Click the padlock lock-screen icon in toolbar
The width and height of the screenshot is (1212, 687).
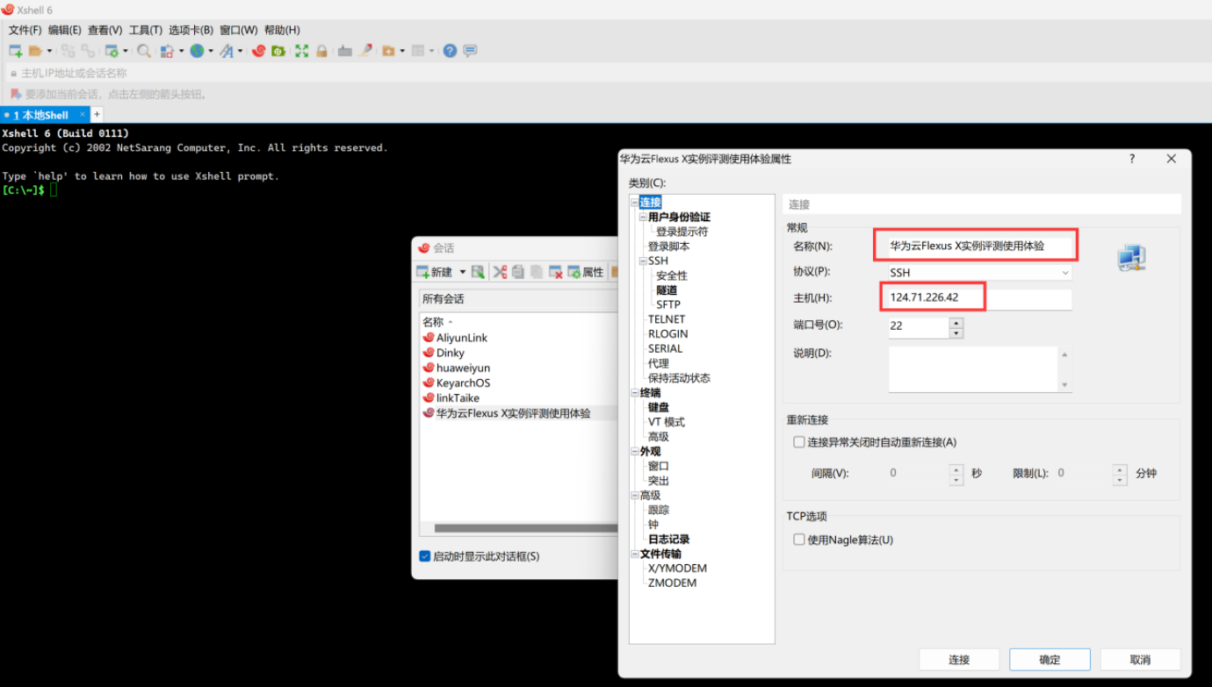321,51
